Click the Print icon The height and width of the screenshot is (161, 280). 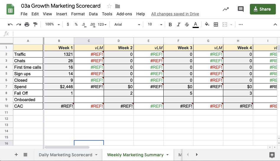tap(27, 24)
